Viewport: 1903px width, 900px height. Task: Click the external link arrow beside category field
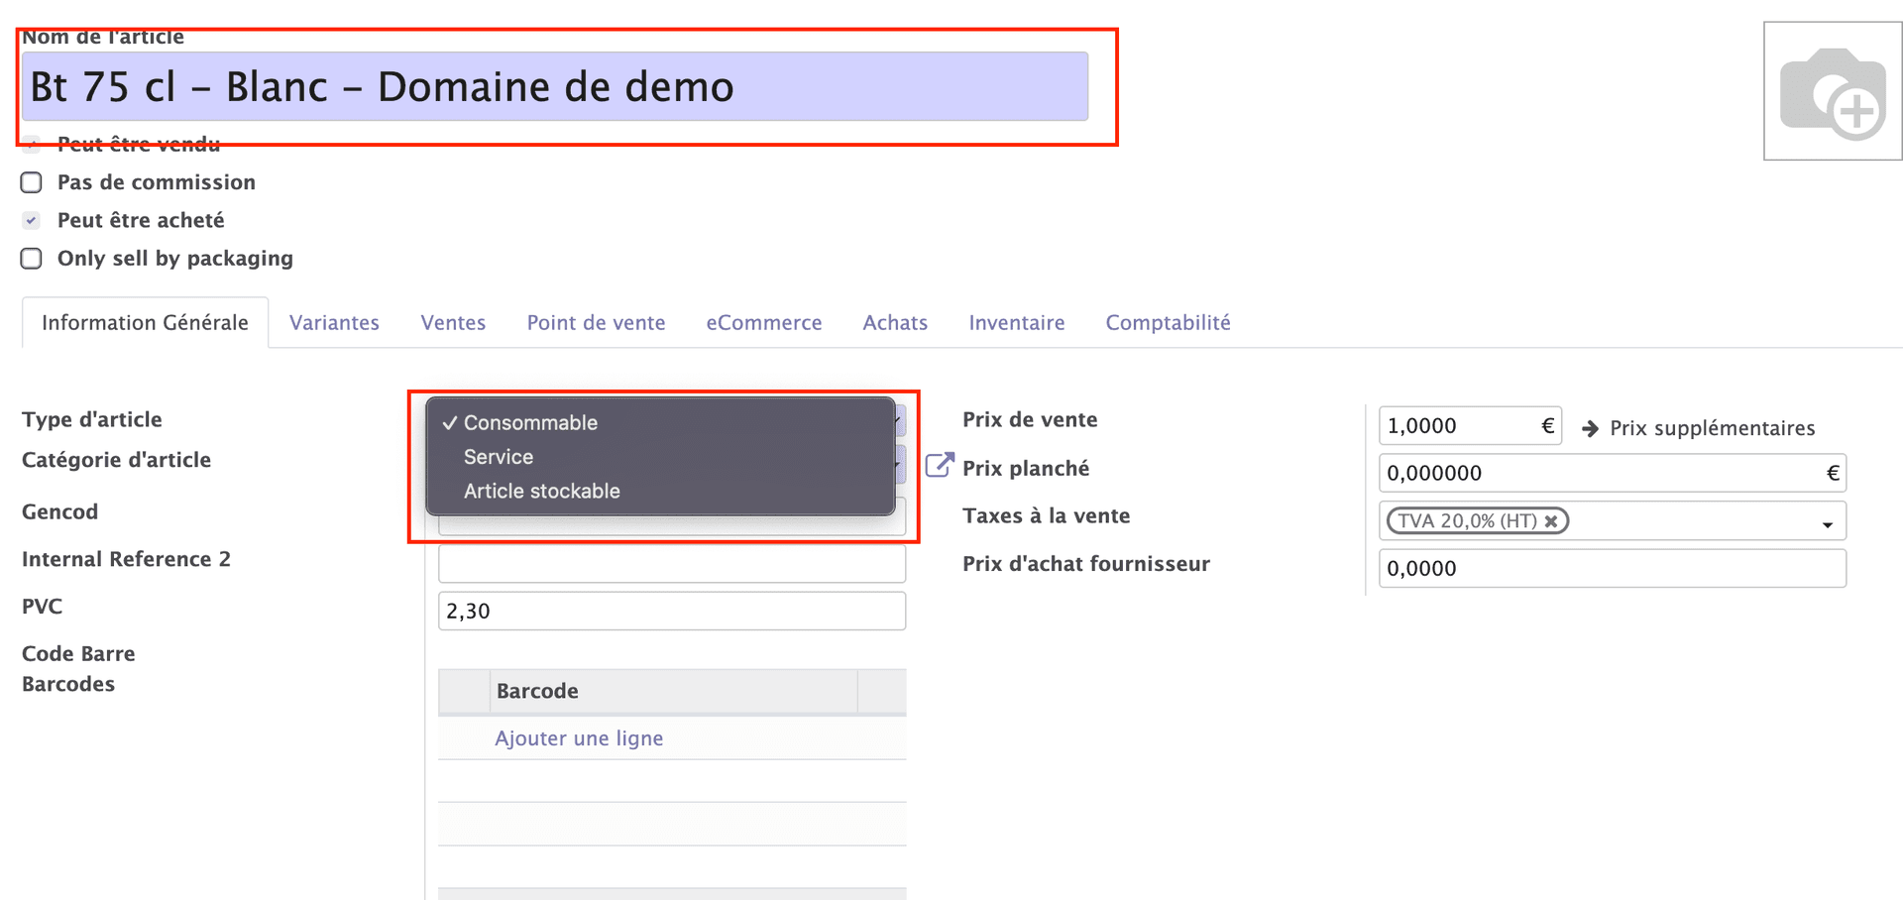tap(940, 464)
